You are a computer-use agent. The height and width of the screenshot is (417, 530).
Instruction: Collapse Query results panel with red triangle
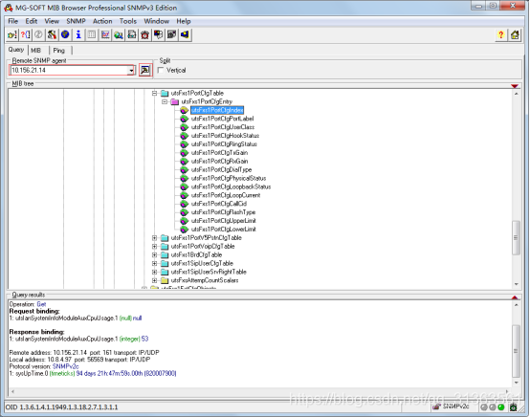point(515,297)
